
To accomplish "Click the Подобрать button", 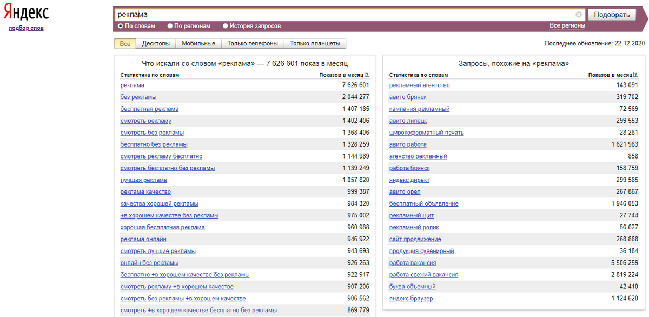I will coord(612,15).
